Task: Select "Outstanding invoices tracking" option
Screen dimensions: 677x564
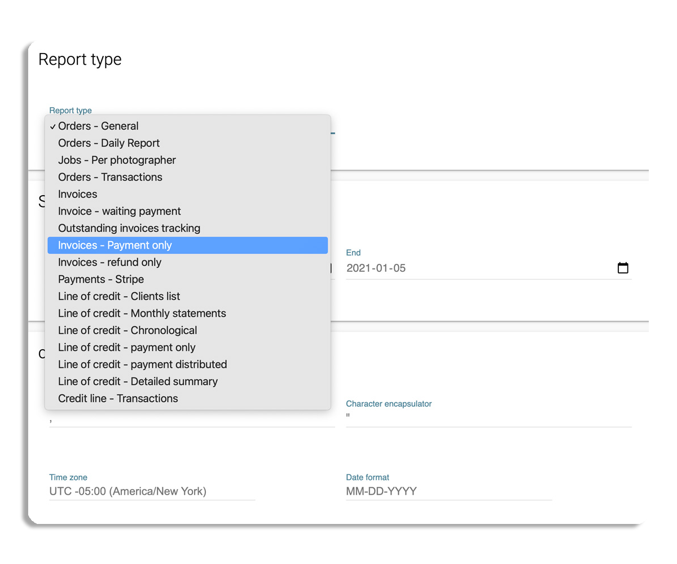Action: point(129,228)
